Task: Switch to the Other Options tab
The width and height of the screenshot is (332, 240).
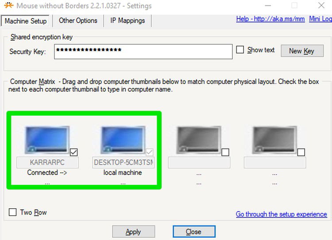Action: pos(78,20)
